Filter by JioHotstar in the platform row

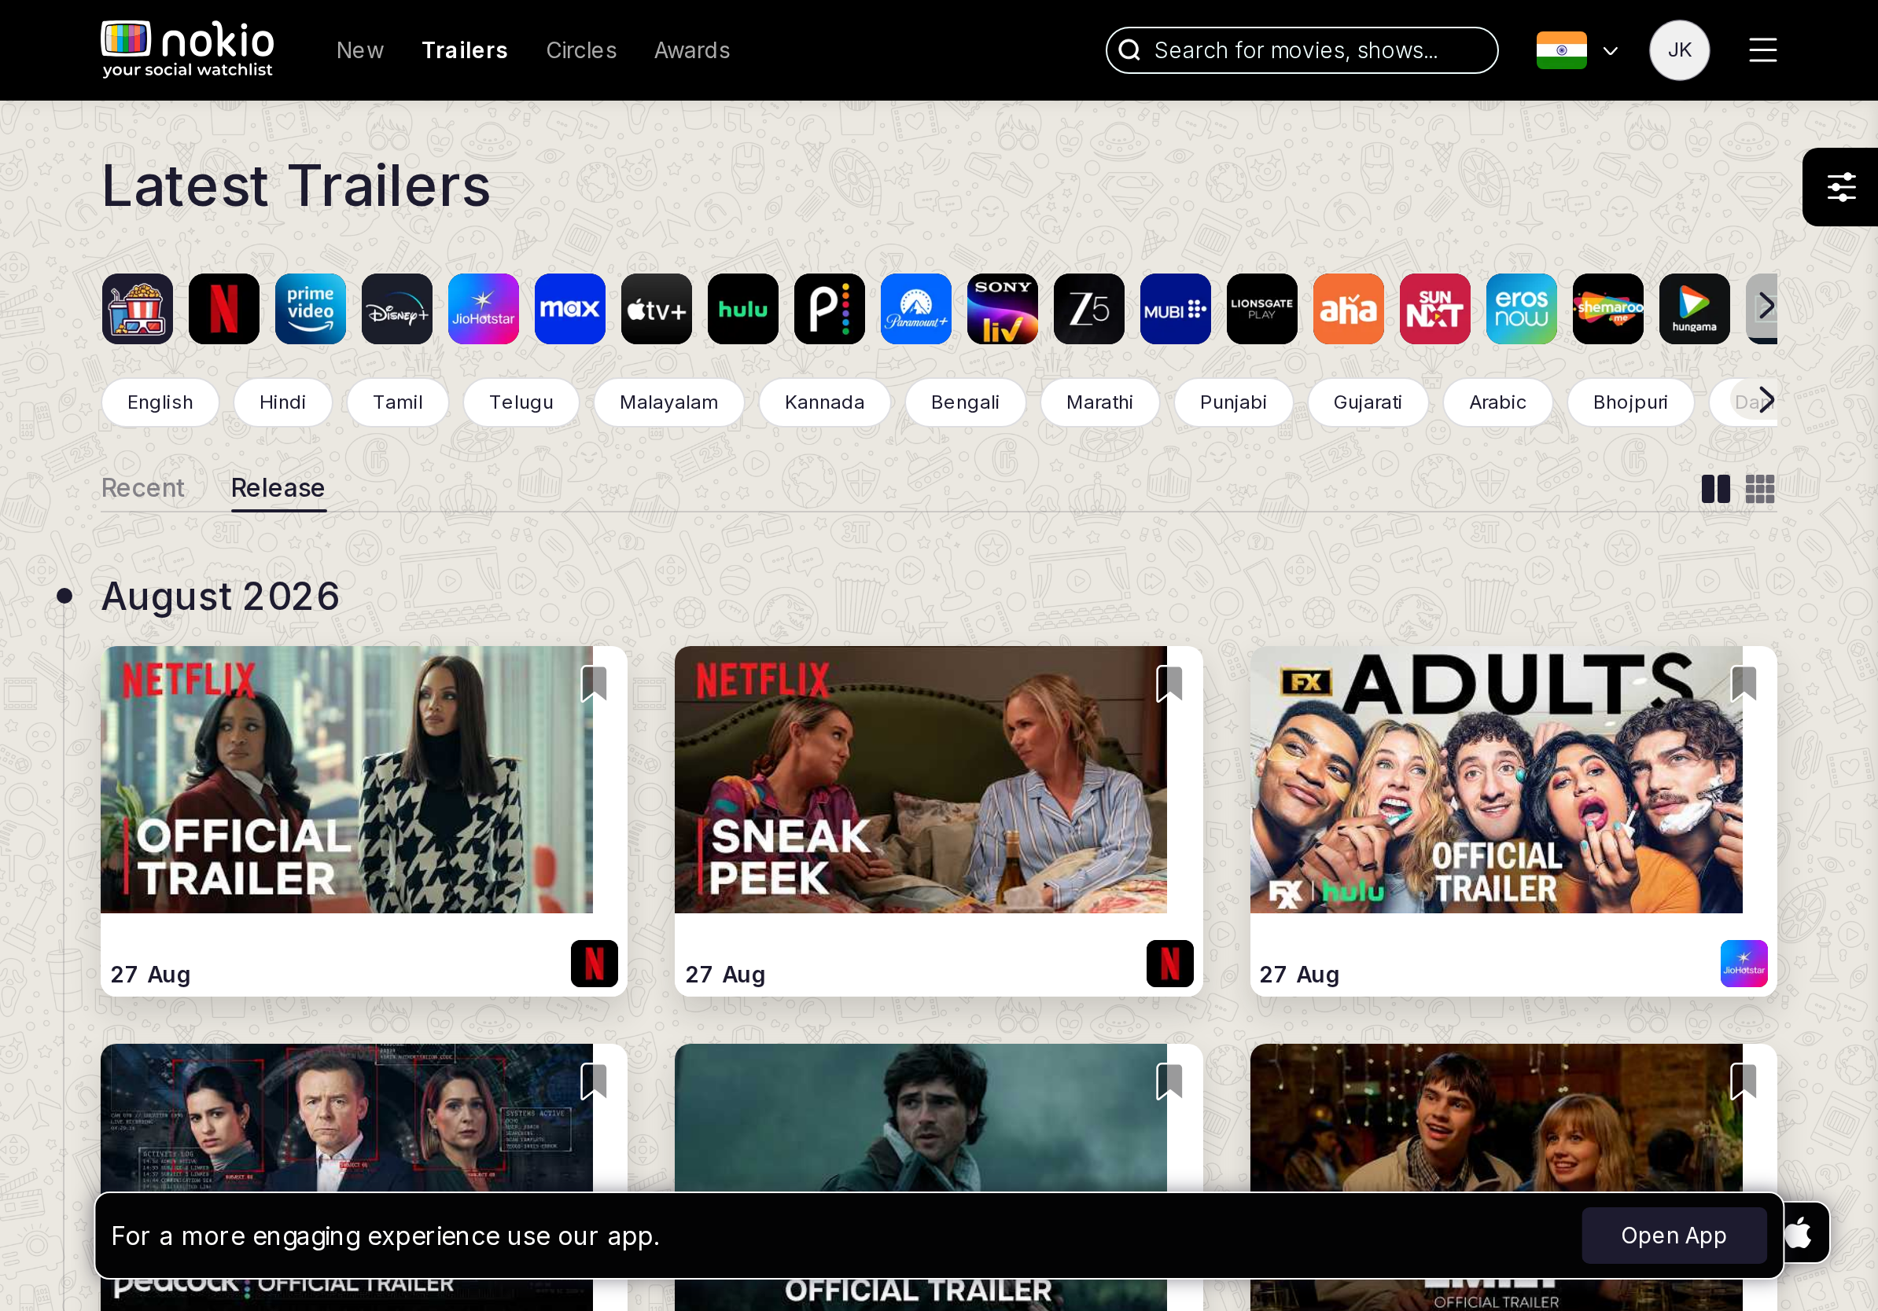484,309
